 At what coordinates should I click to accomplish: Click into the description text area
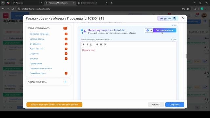click(x=128, y=73)
